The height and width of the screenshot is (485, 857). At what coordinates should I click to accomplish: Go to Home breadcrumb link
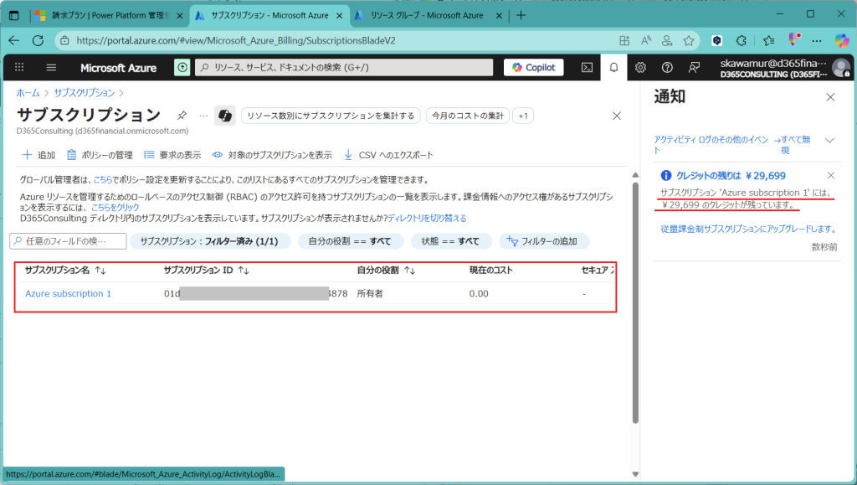28,92
